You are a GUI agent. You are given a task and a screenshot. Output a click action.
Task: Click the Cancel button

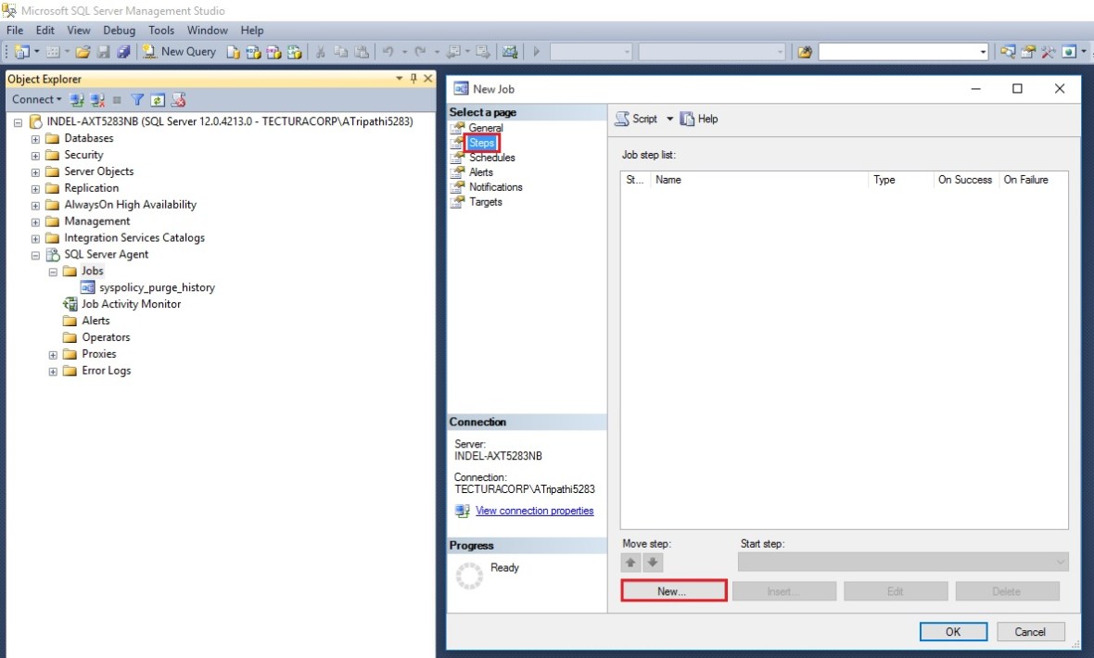pyautogui.click(x=1030, y=631)
